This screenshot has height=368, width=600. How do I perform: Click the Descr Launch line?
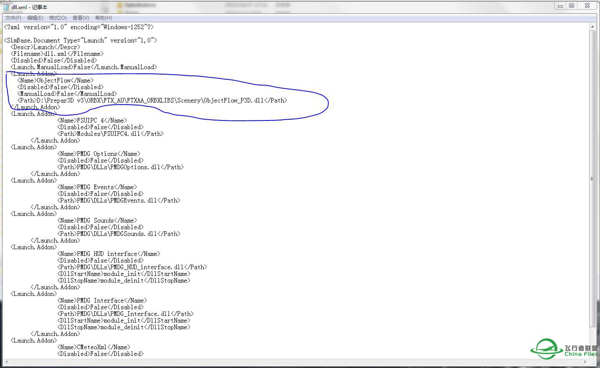(45, 47)
